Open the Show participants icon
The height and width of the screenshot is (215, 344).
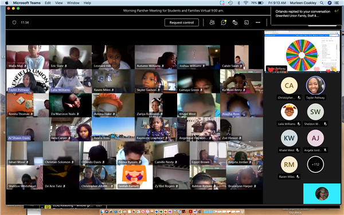212,22
